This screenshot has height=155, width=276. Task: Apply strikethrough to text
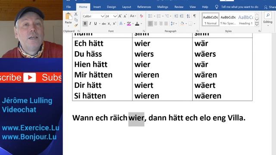tap(104, 24)
